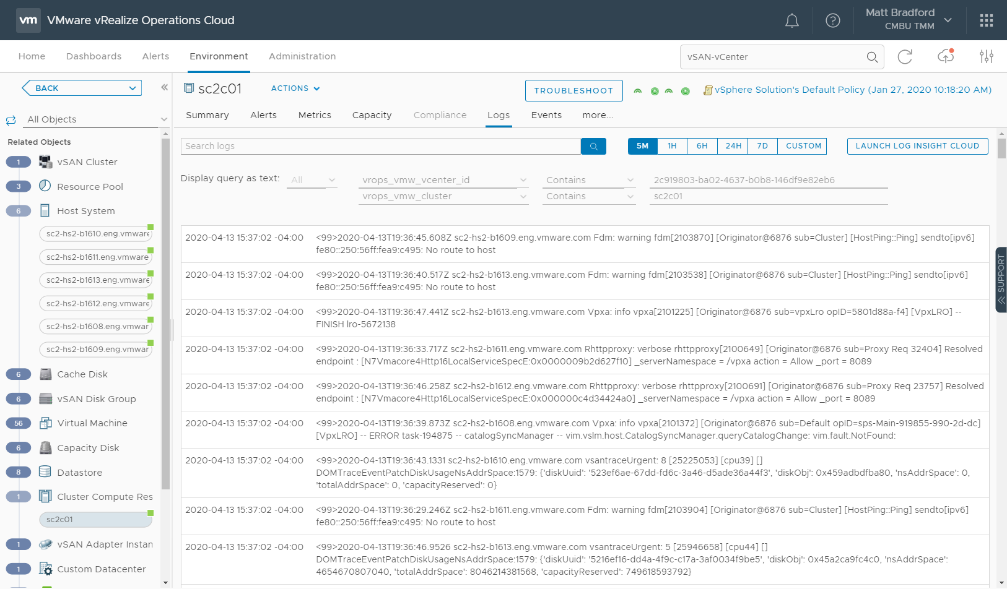The height and width of the screenshot is (589, 1007).
Task: Set log time range to 24H
Action: 733,146
